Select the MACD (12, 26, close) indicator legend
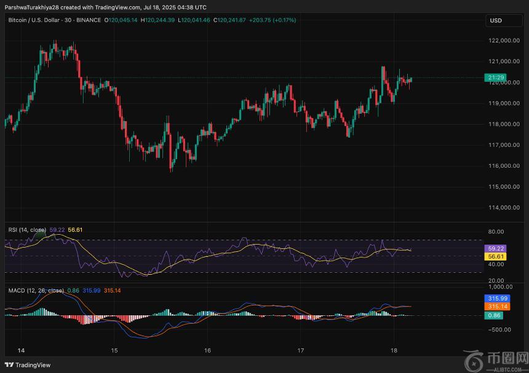Screen dimensions: 529x373 pos(36,290)
